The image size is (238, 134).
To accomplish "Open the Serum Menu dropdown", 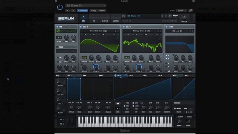I will tap(175, 16).
